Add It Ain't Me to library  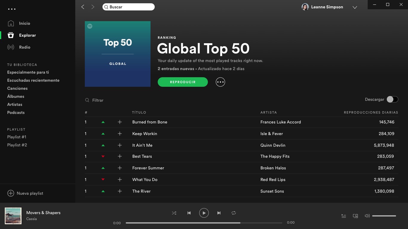click(120, 145)
